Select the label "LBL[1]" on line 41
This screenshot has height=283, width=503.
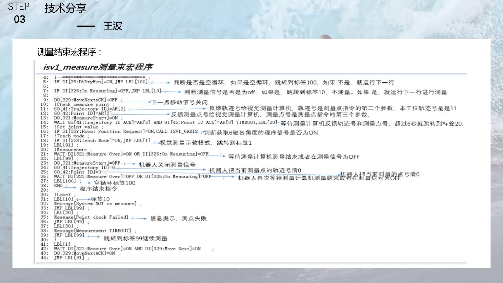[62, 244]
